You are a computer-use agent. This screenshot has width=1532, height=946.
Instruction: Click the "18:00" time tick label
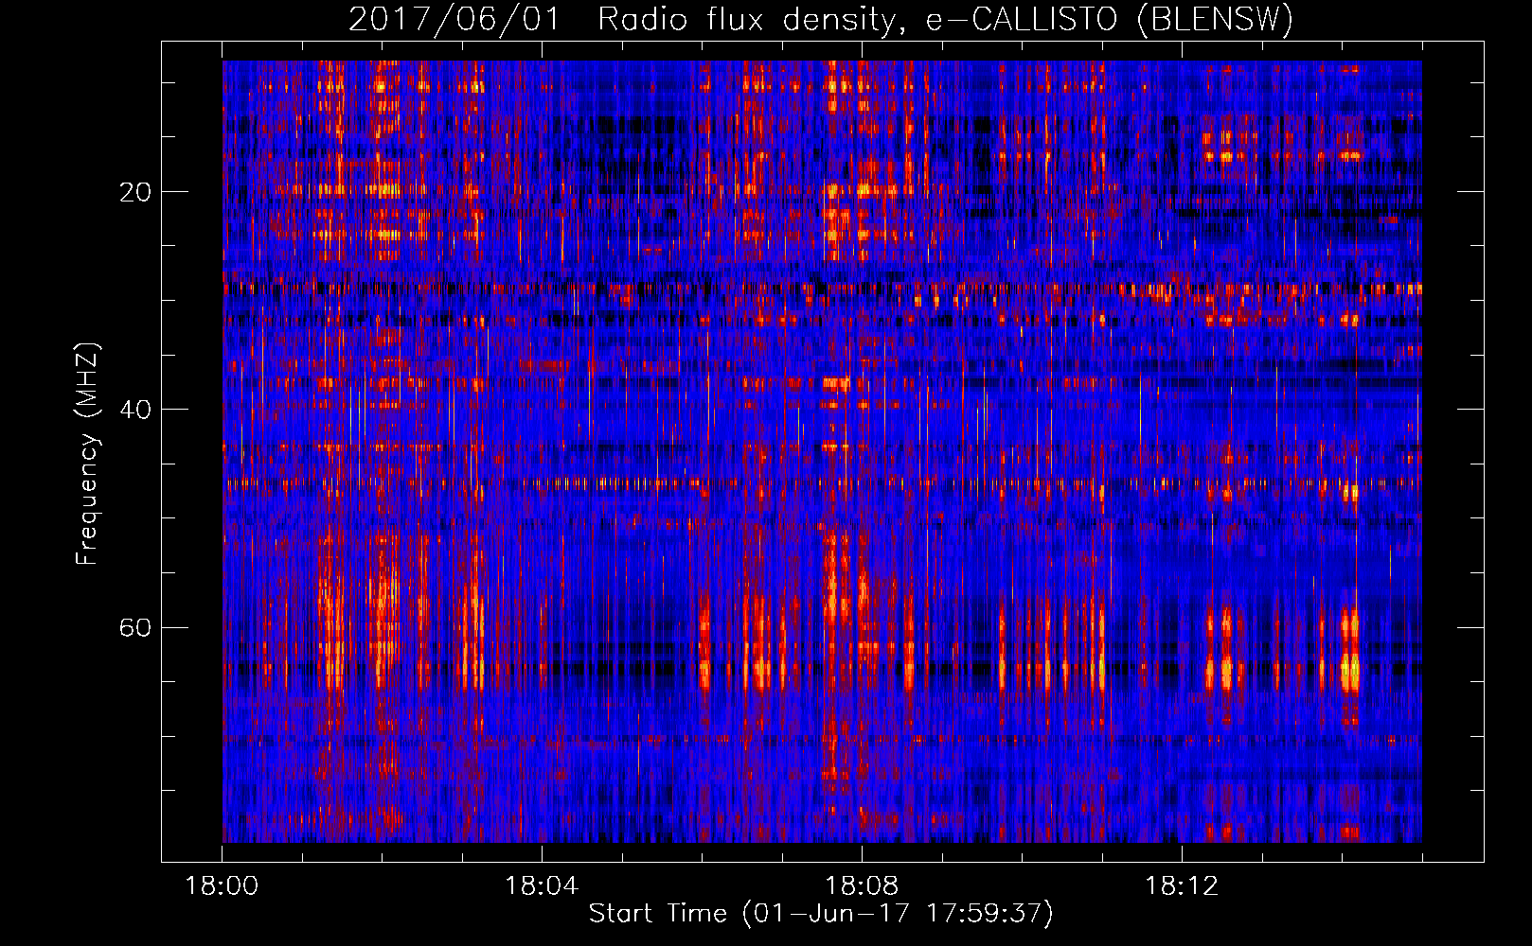coord(222,886)
